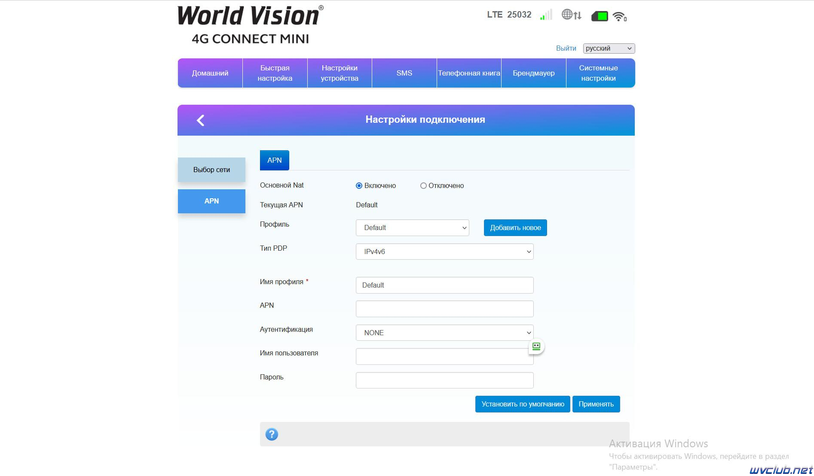Open the Профиль dropdown showing Default
The width and height of the screenshot is (814, 476).
pyautogui.click(x=412, y=228)
